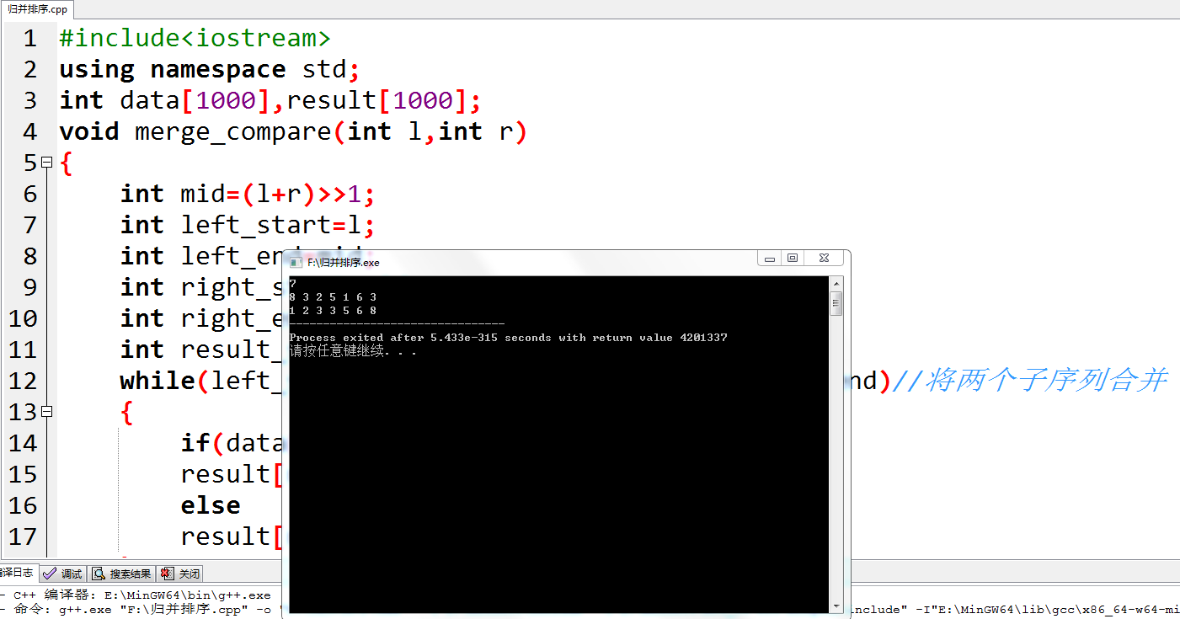Click the checkmark icon on 调试 tab
The height and width of the screenshot is (619, 1180).
tap(50, 574)
